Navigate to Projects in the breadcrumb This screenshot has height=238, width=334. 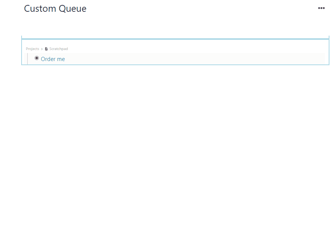(32, 49)
